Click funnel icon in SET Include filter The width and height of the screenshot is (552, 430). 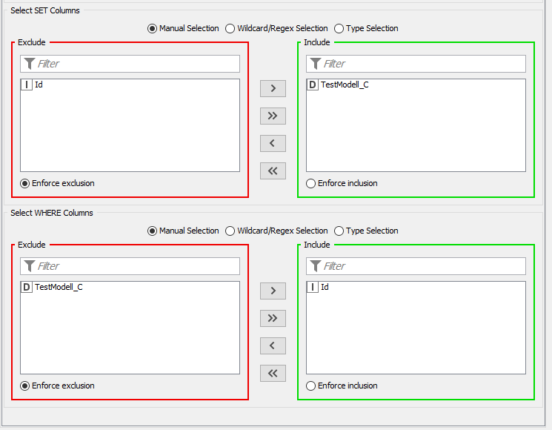pos(316,64)
